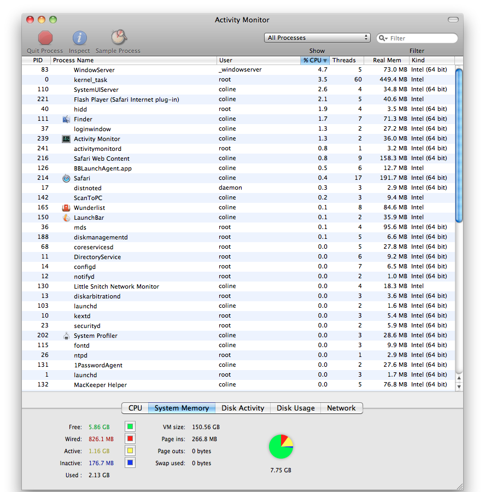Select the activitymonitord process
The height and width of the screenshot is (492, 485).
click(238, 148)
